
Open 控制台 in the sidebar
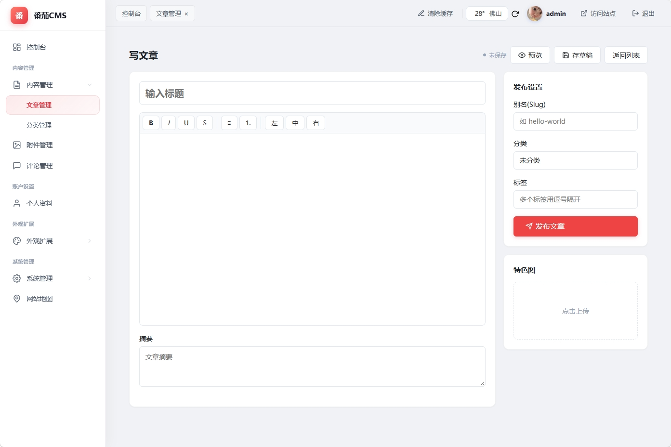[53, 47]
